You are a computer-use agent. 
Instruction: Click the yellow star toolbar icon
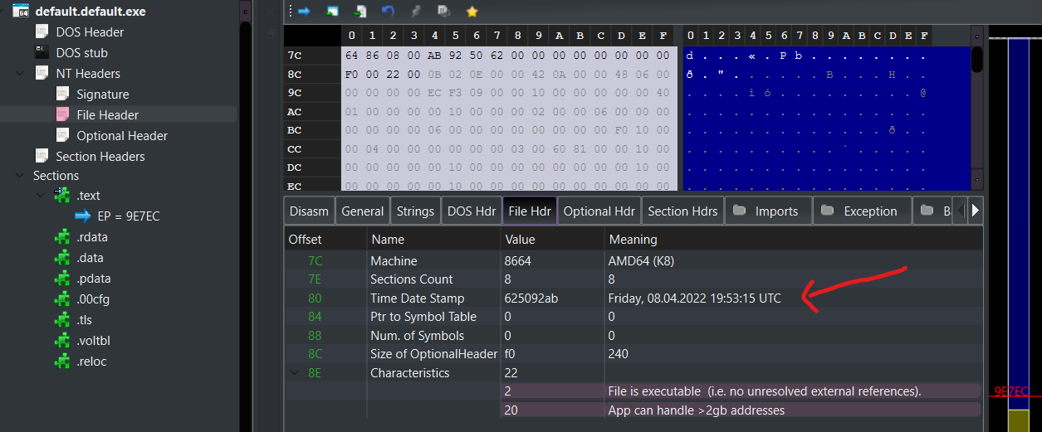472,12
